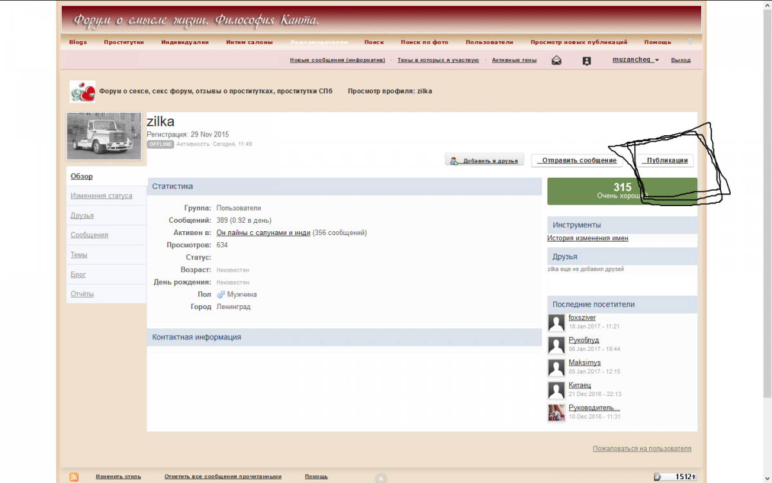Open the Публикации button
The width and height of the screenshot is (772, 483).
(666, 160)
